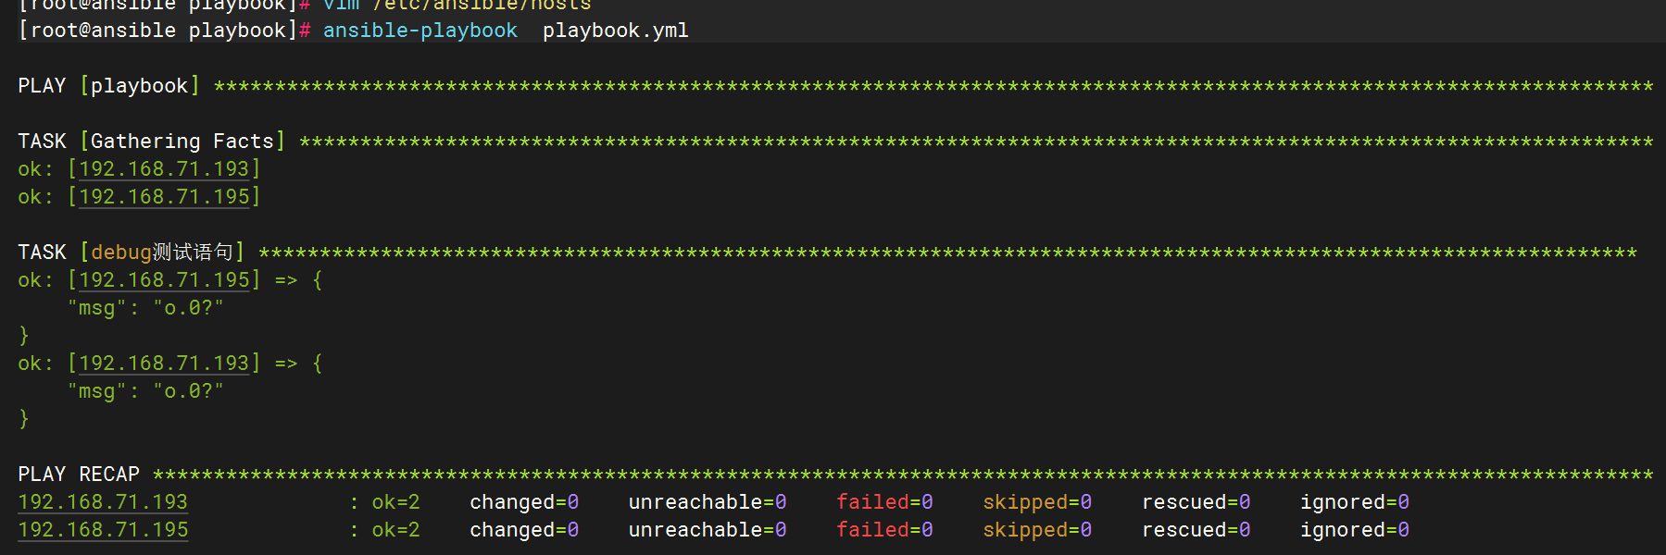Click unreachable=0 in the 192.168.71.195 row

[x=708, y=530]
